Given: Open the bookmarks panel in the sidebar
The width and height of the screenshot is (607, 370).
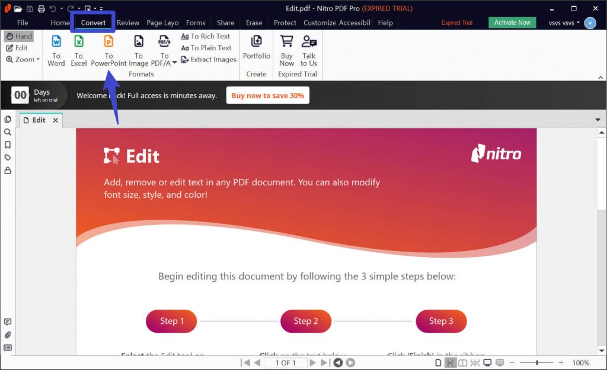Looking at the screenshot, I should pos(7,144).
